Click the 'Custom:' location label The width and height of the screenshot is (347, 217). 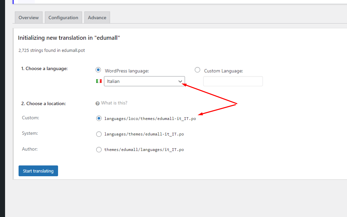[30, 118]
